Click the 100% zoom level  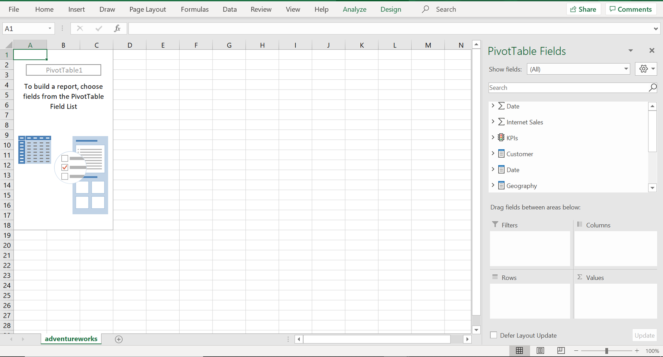[x=652, y=351]
